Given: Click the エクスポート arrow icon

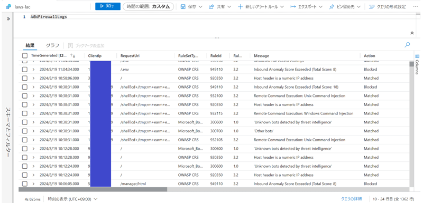Looking at the screenshot, I should click(x=293, y=6).
